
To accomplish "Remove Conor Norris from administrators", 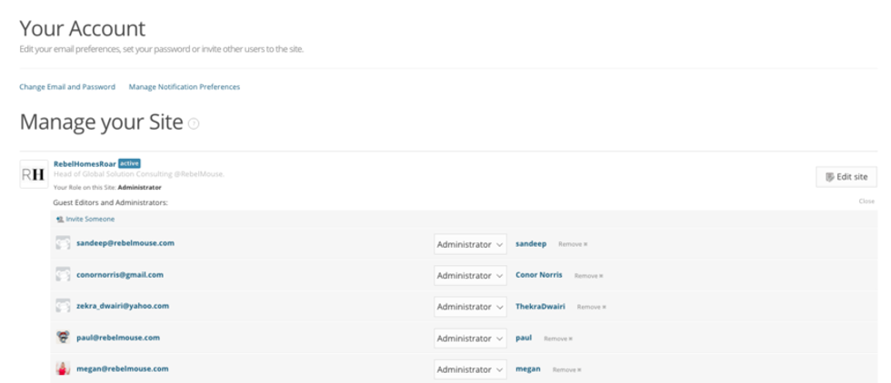I will [x=588, y=276].
